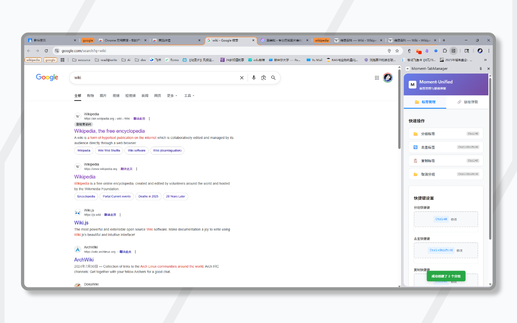Click the 复制标签 quick action
Viewport: 517px width, 323px height.
click(446, 161)
